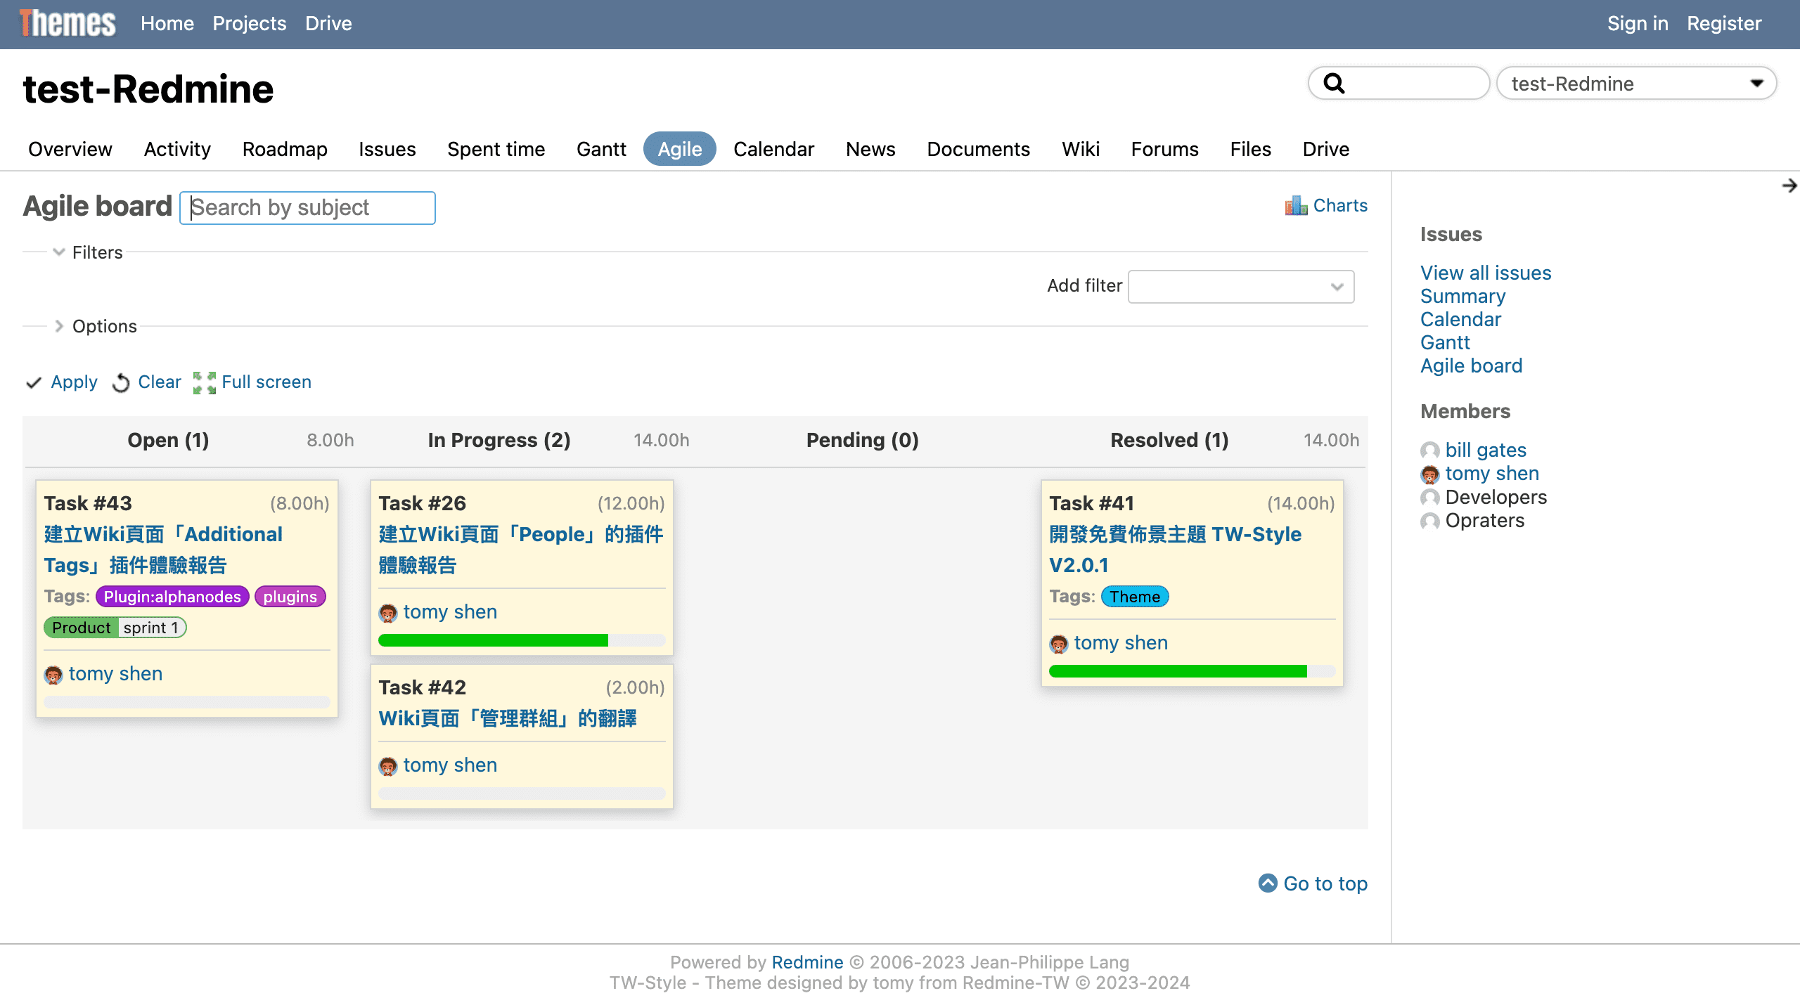Open the test-Redmine project selector dropdown
Screen dimensions: 1800x998
tap(1635, 84)
